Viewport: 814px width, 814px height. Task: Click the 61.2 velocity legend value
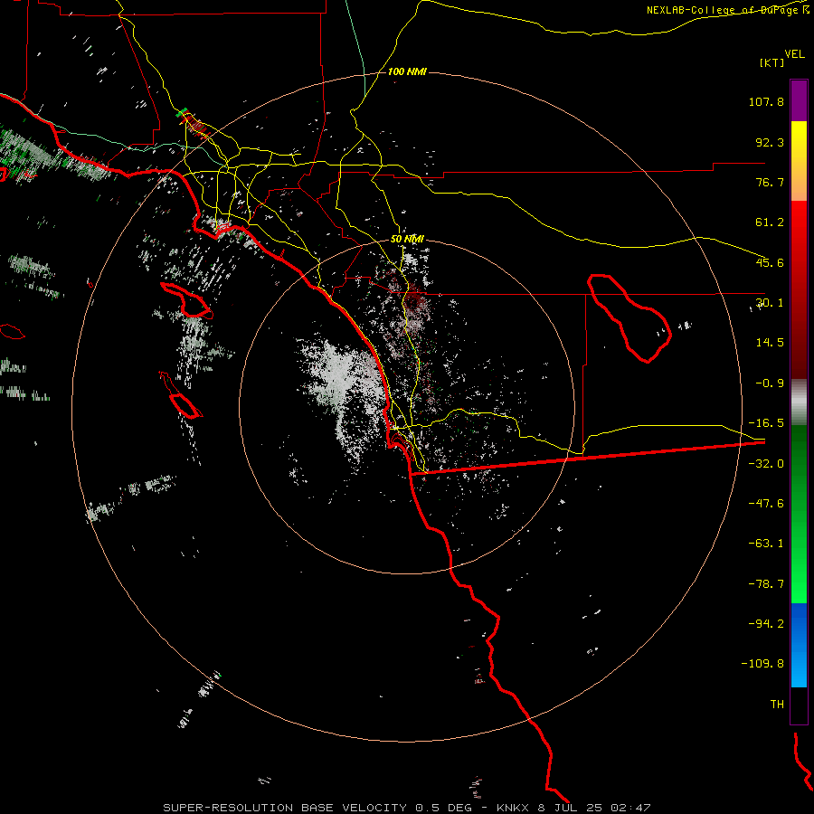tap(770, 222)
